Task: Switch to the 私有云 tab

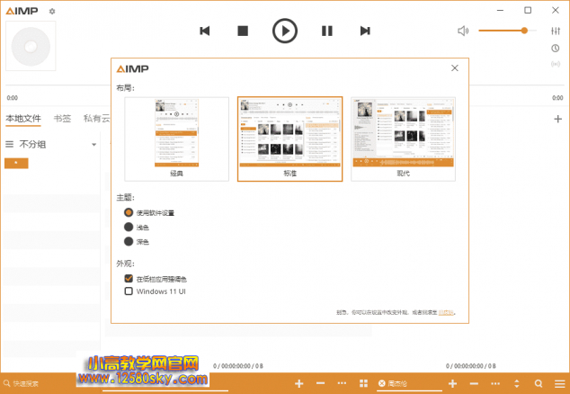Action: pos(97,118)
